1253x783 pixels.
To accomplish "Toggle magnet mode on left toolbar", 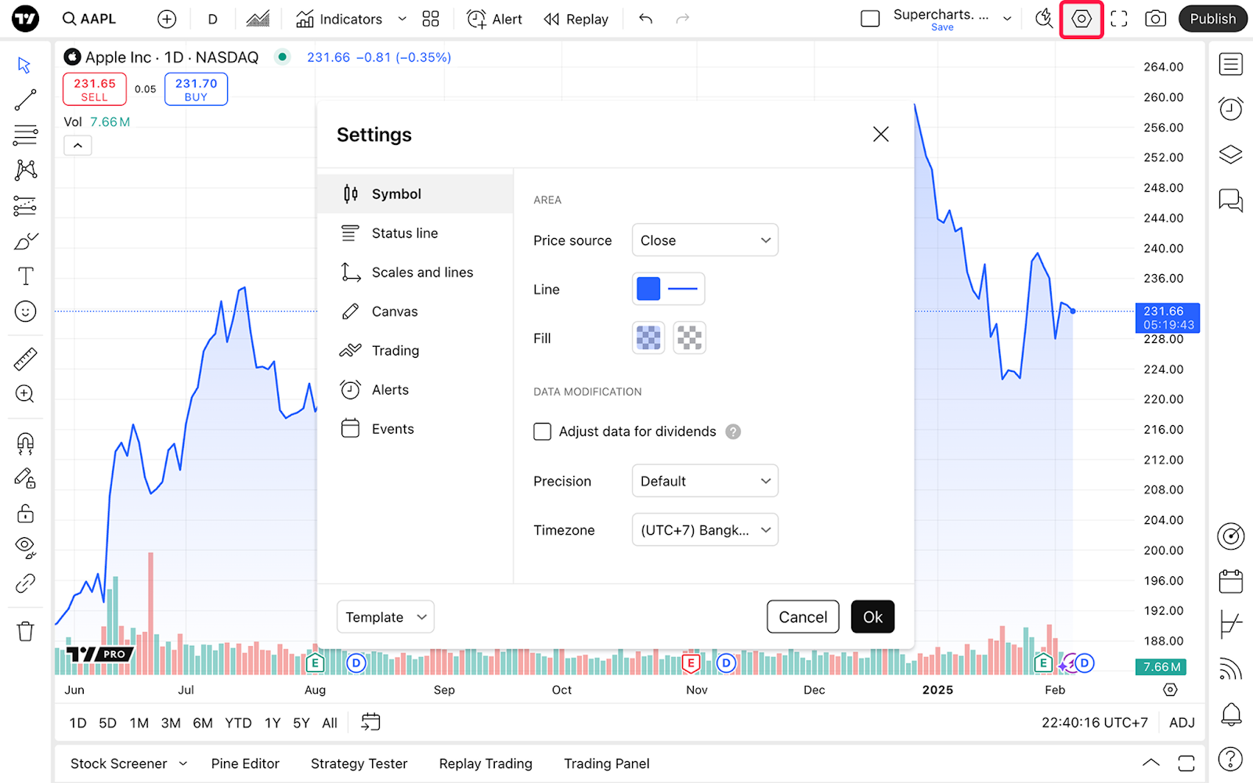I will tap(25, 444).
